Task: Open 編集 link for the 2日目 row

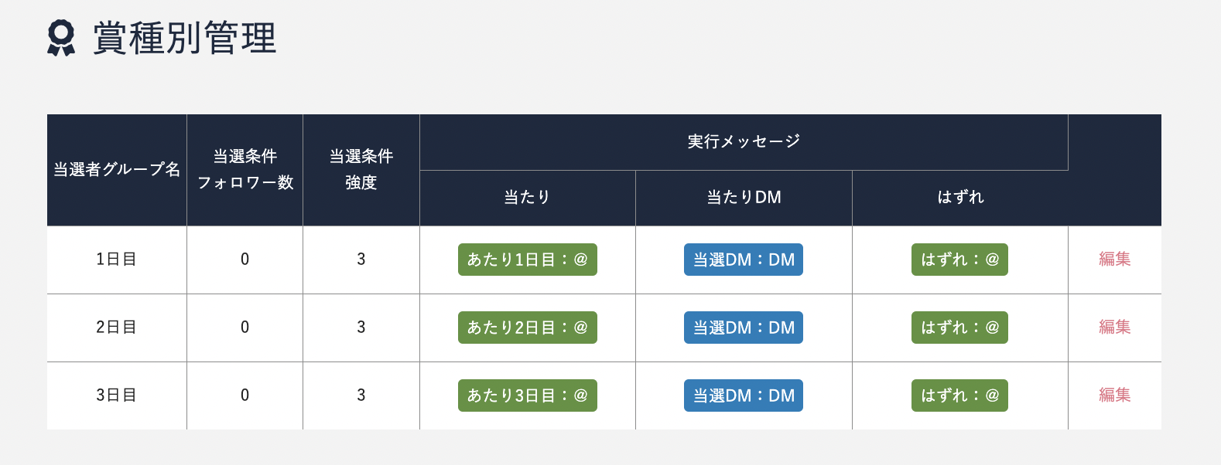Action: [x=1114, y=328]
